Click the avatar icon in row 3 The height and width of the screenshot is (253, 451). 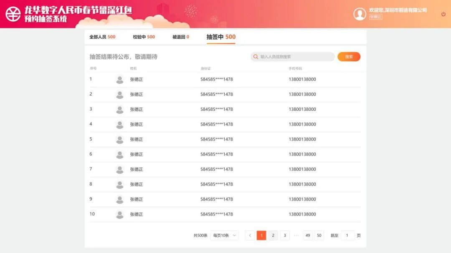coord(119,109)
